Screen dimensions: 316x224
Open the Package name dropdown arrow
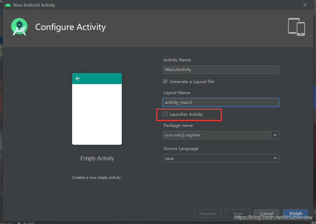click(x=275, y=135)
